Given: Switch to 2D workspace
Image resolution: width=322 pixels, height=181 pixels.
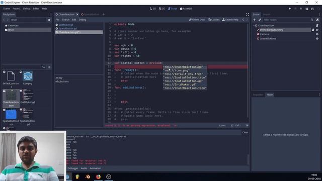Looking at the screenshot, I should click(x=153, y=9).
